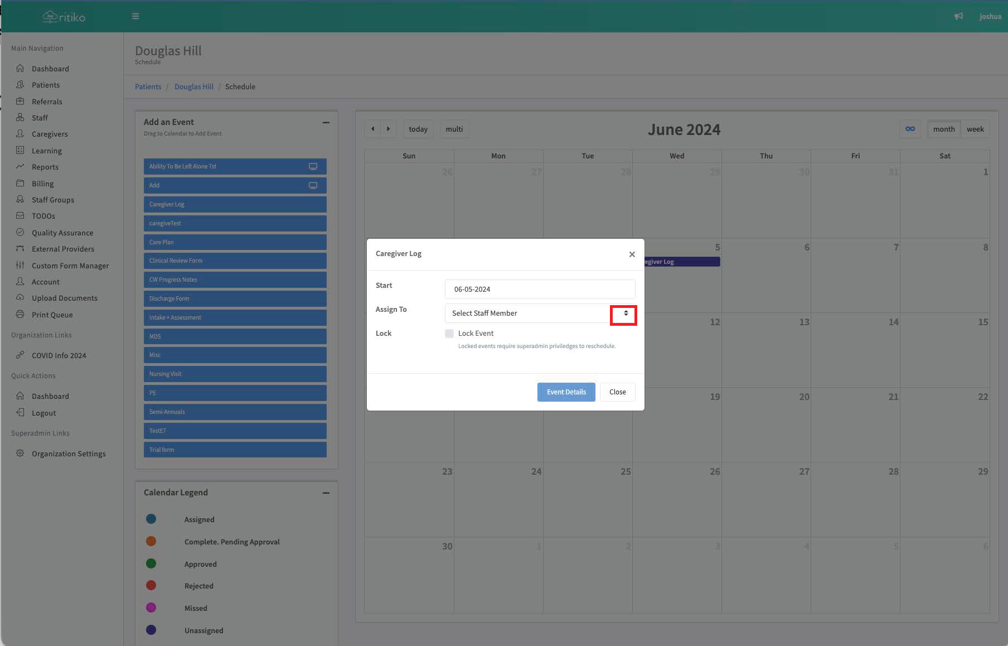Open Quality Assurance in main navigation
The image size is (1008, 646).
(x=62, y=233)
